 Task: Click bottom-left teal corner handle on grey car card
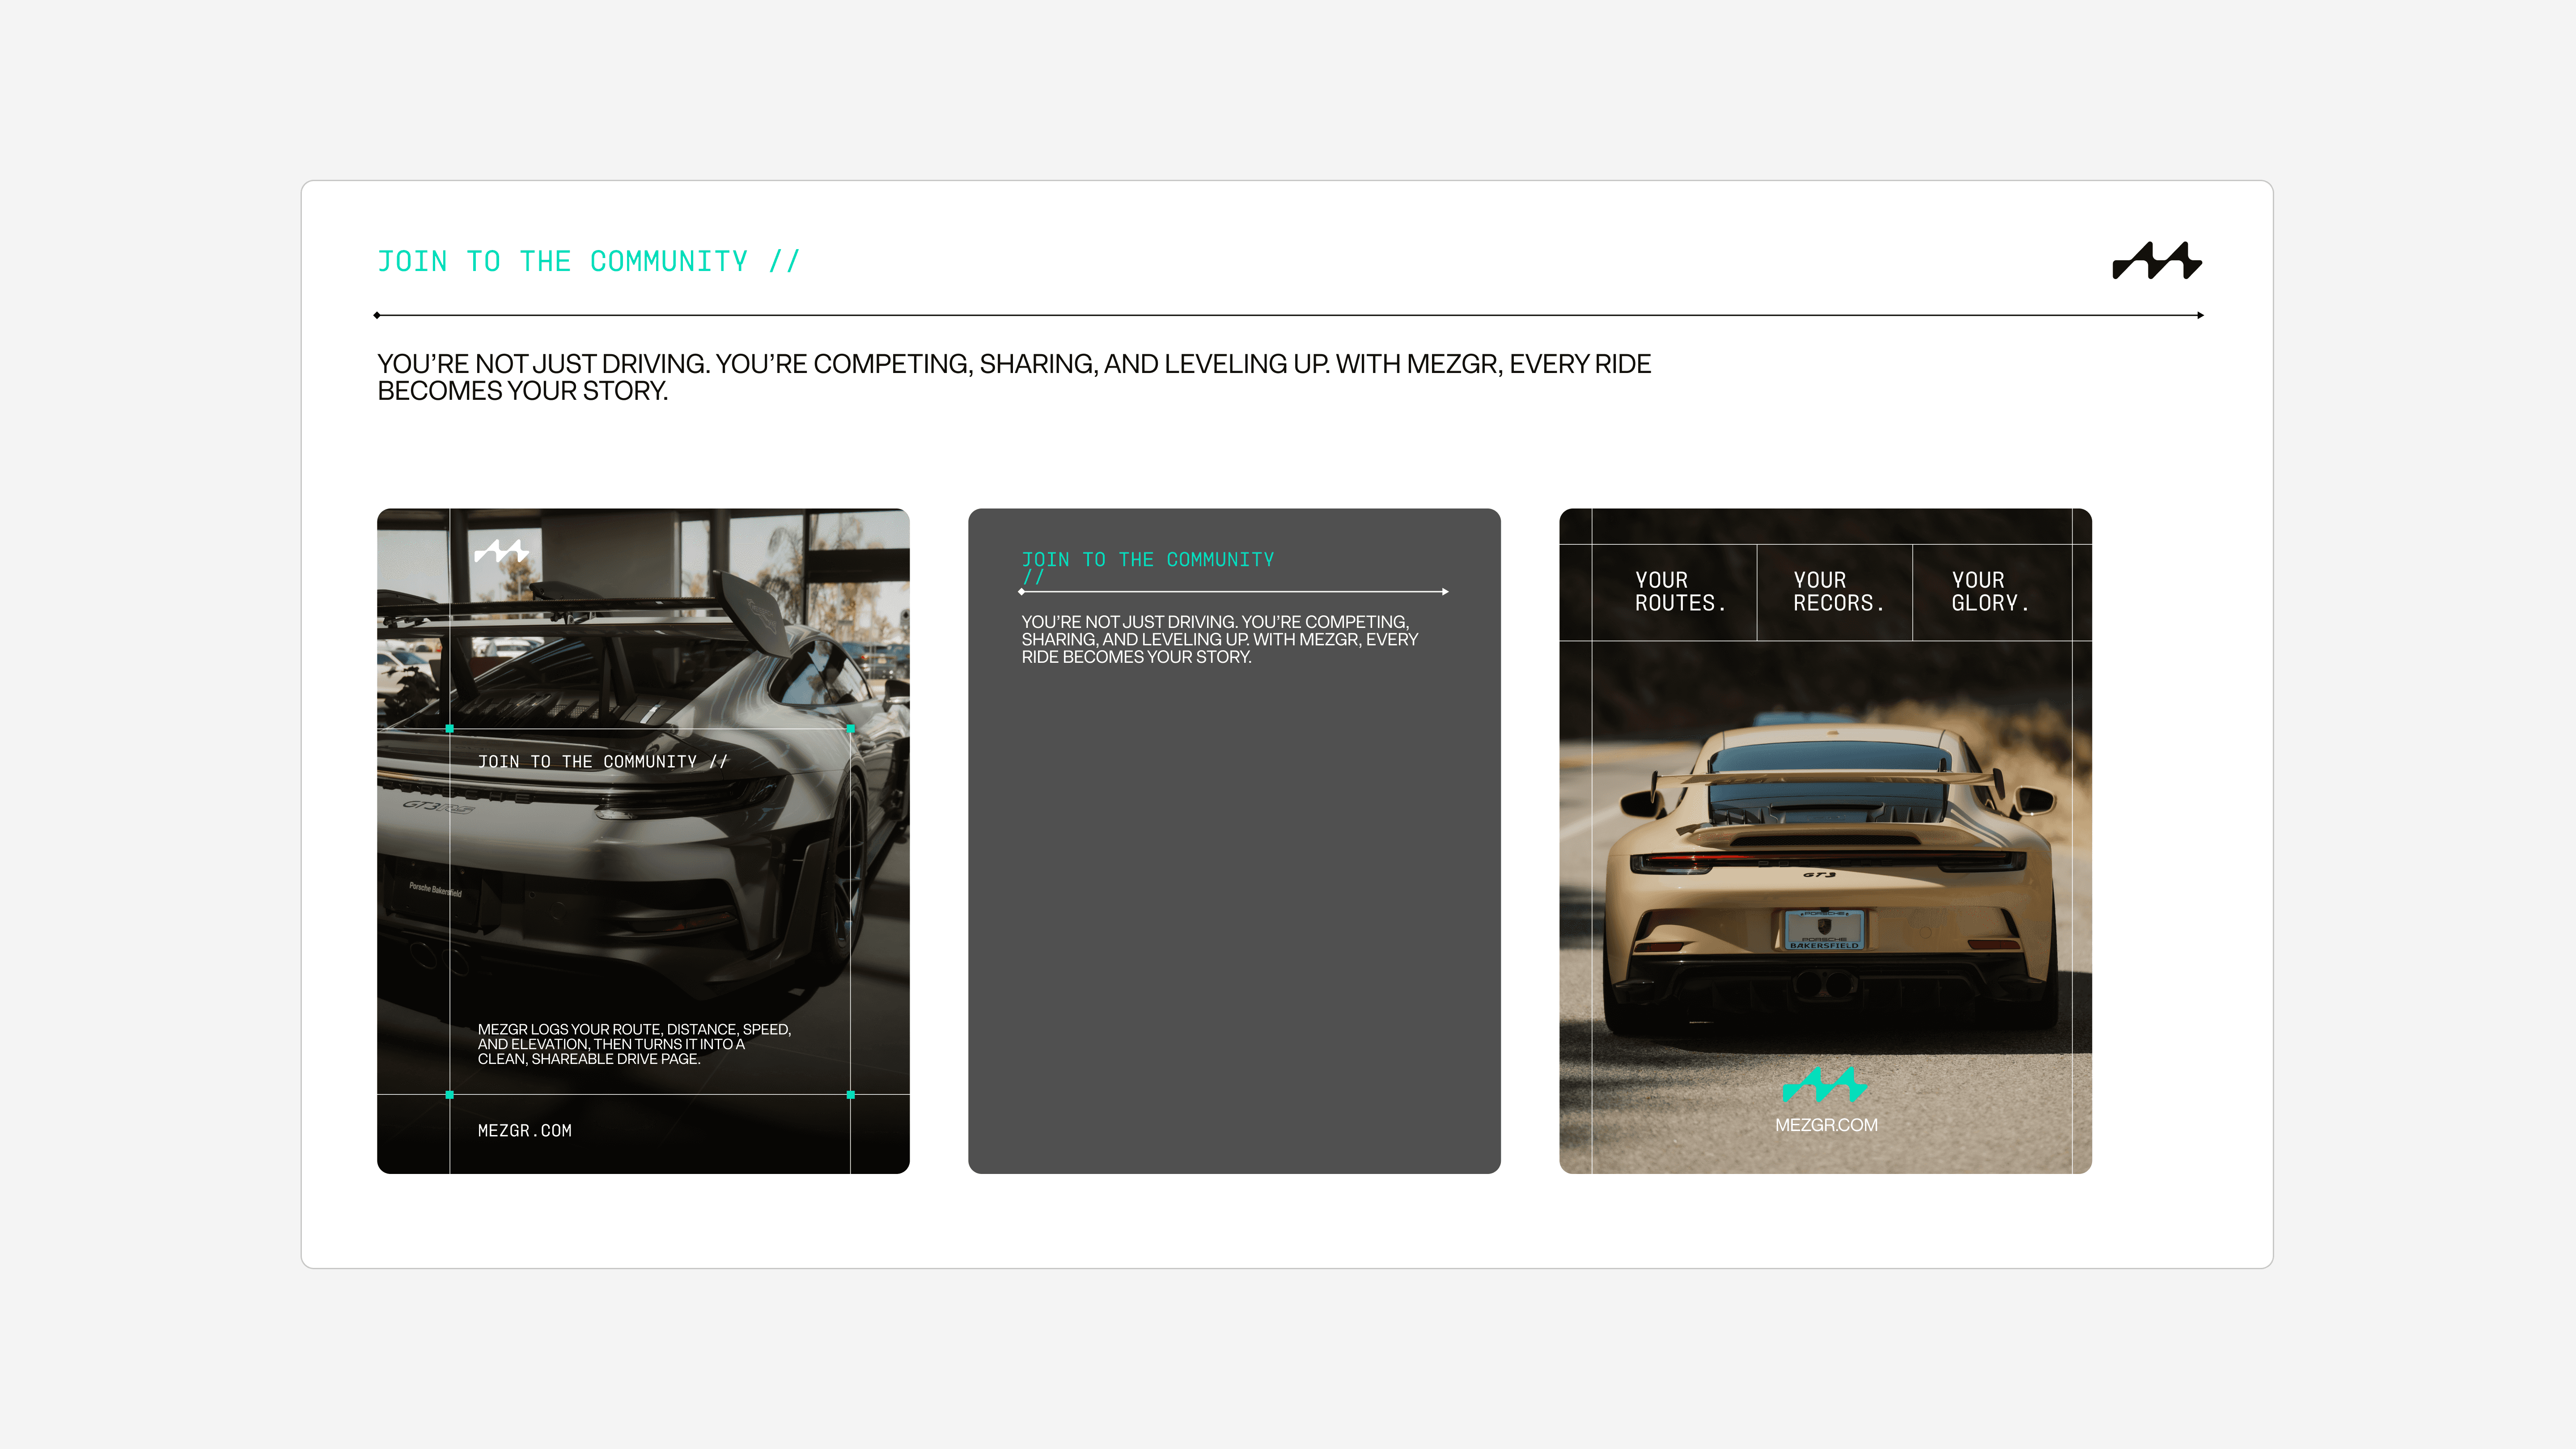pyautogui.click(x=450, y=1095)
